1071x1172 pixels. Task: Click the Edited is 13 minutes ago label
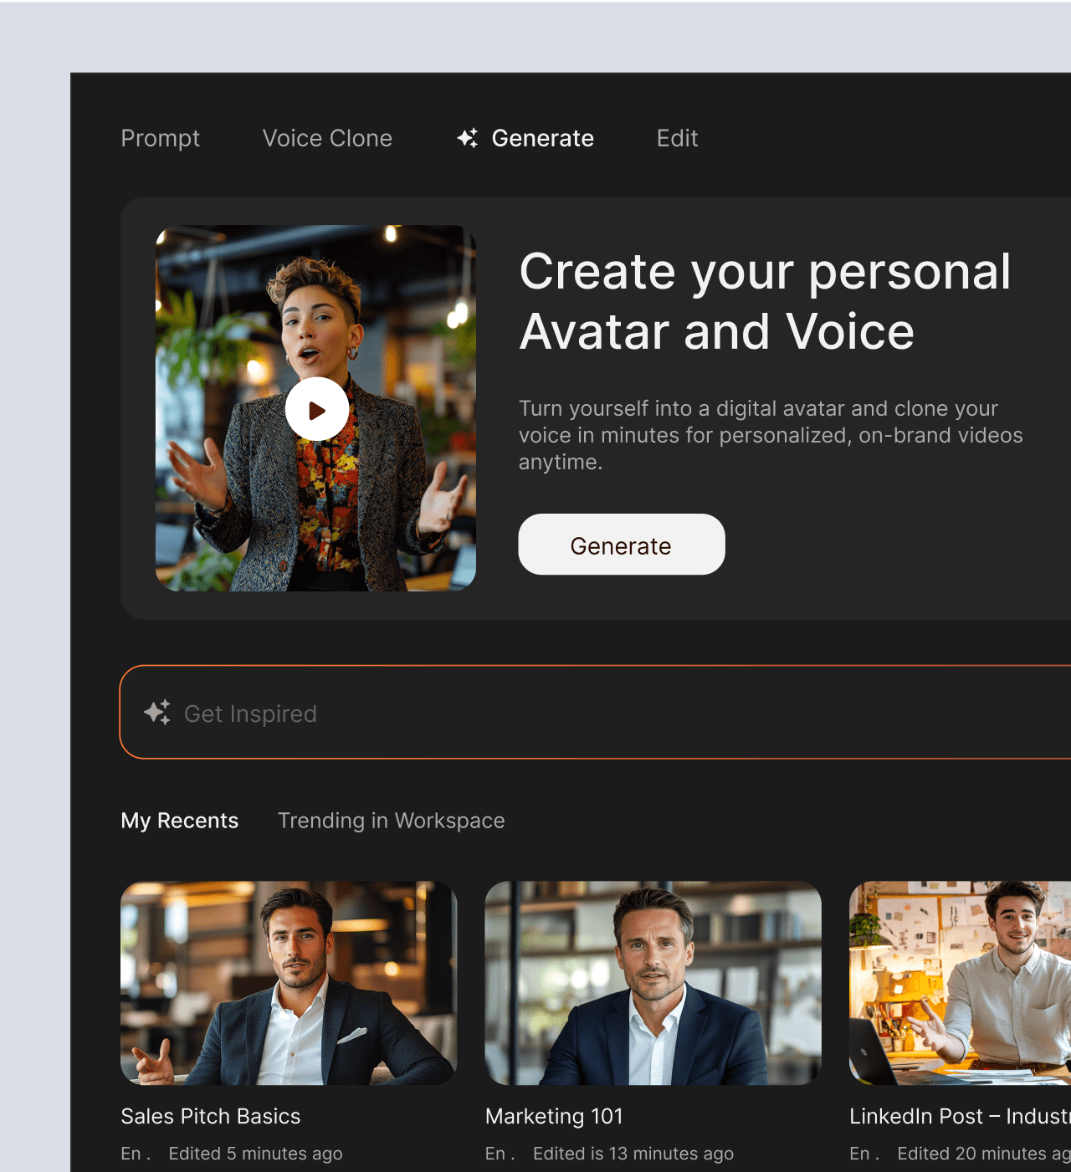point(633,1154)
